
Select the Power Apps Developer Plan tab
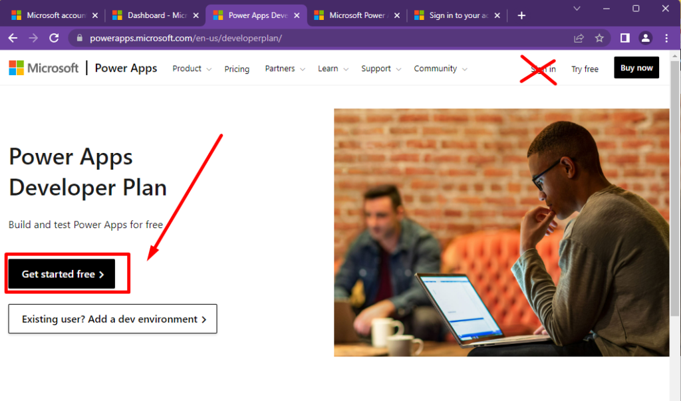click(x=256, y=15)
